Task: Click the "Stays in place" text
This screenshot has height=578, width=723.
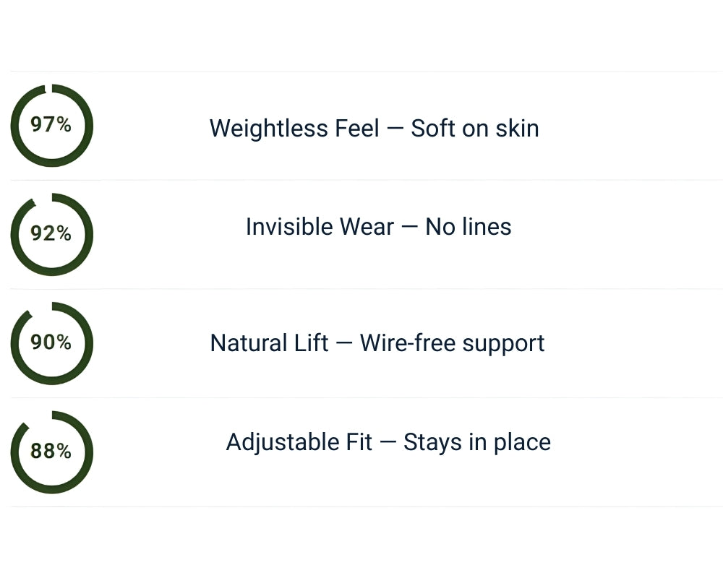Action: (477, 441)
